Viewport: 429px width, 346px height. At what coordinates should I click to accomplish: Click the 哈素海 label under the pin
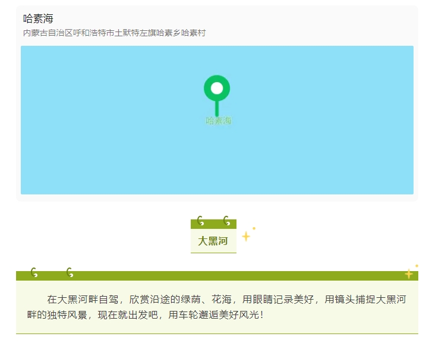pos(219,121)
